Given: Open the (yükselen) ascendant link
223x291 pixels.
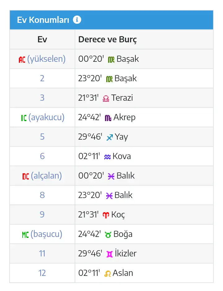Looking at the screenshot, I should (x=46, y=59).
